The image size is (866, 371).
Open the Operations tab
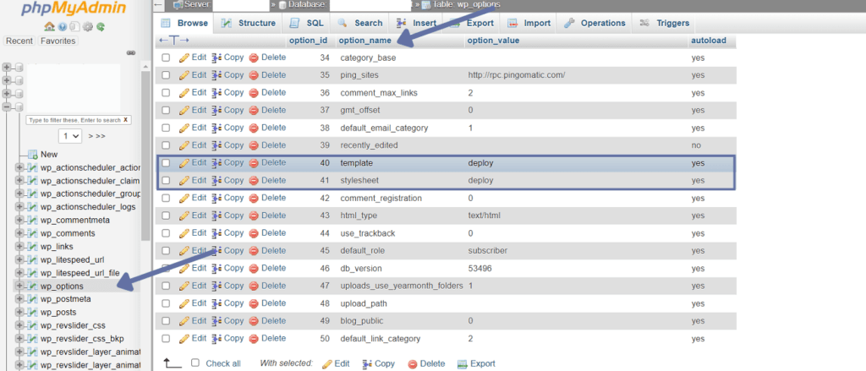point(595,23)
